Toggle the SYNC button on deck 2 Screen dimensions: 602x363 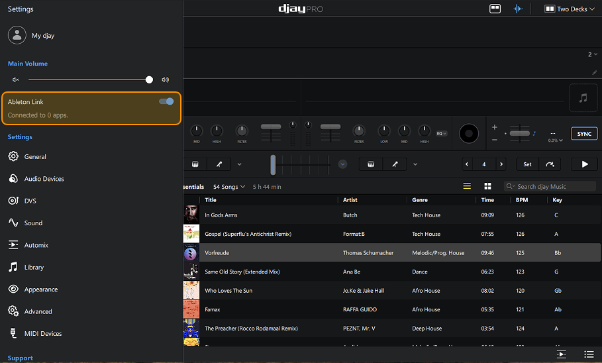583,134
